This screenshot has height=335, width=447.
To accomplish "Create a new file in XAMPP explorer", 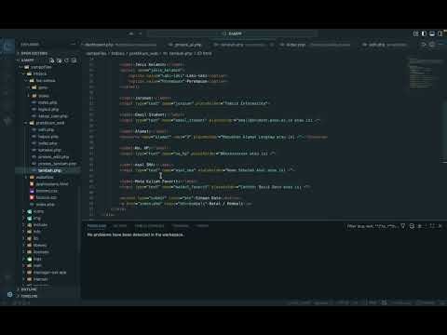I will (x=51, y=60).
